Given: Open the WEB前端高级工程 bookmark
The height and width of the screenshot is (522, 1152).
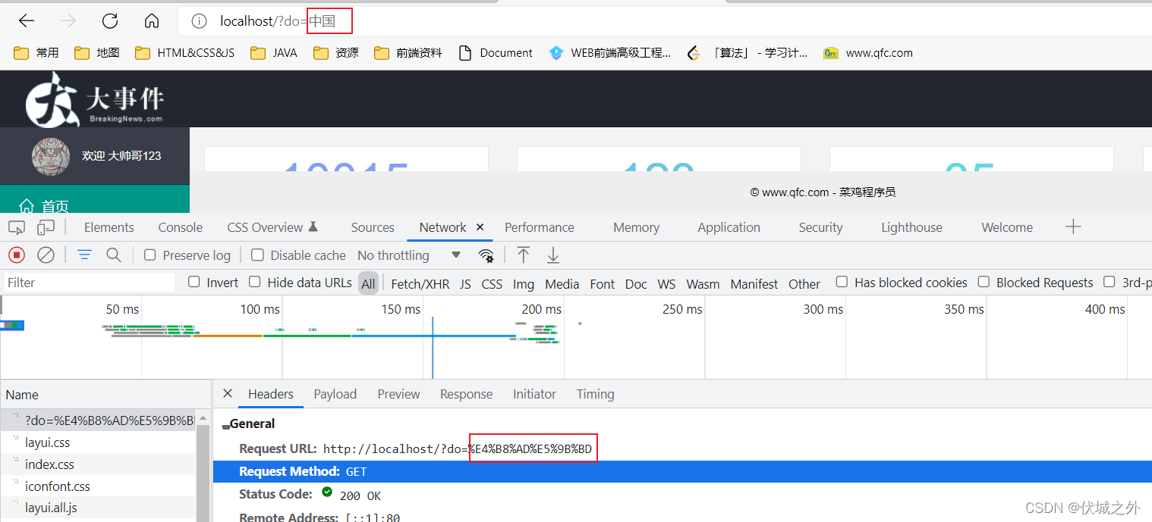Looking at the screenshot, I should click(610, 53).
